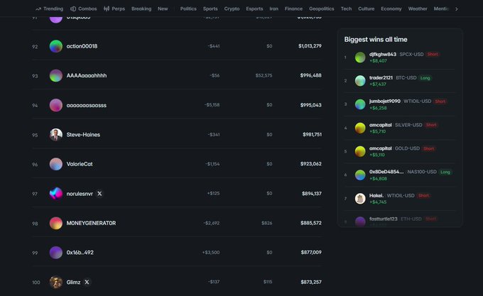Screen dimensions: 483x296
Task: Open amcapital's SILVER-USD win entry
Action: click(400, 128)
